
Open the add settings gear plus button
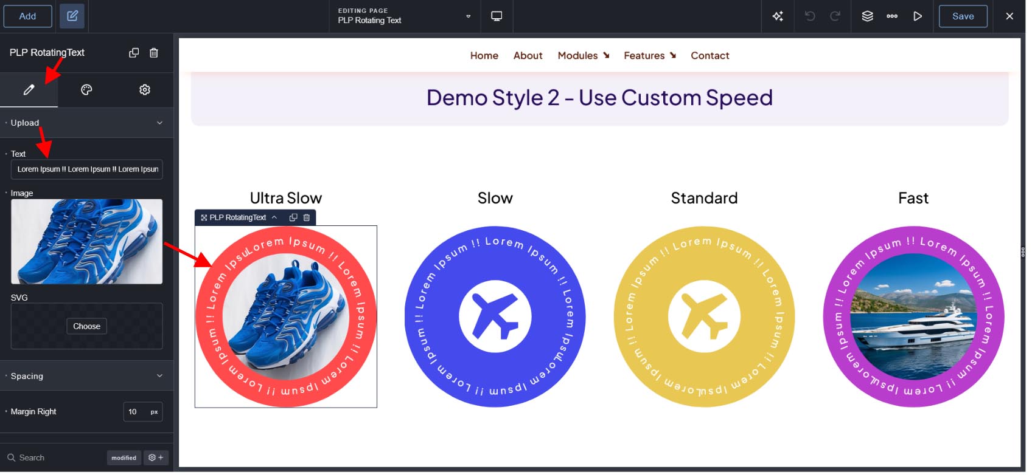(156, 458)
